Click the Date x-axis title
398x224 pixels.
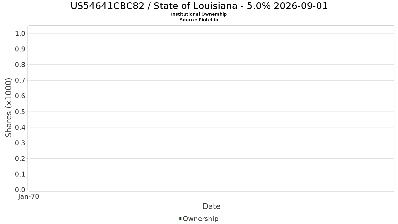pos(211,206)
